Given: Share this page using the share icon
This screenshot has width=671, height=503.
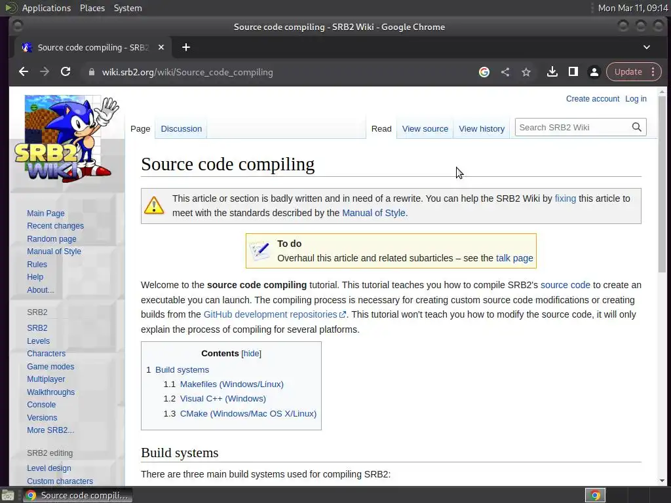Looking at the screenshot, I should 505,72.
